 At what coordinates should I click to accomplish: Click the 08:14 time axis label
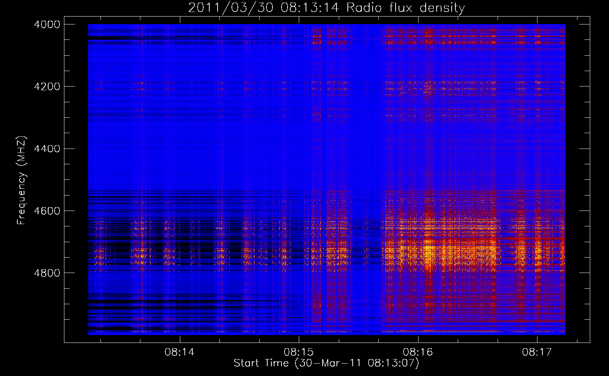click(180, 352)
